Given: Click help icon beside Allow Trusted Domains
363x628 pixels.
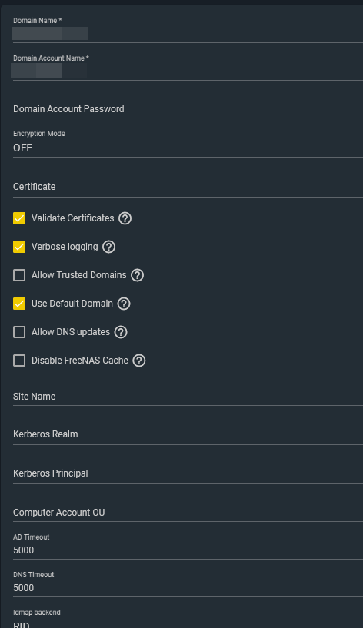Looking at the screenshot, I should click(x=137, y=275).
